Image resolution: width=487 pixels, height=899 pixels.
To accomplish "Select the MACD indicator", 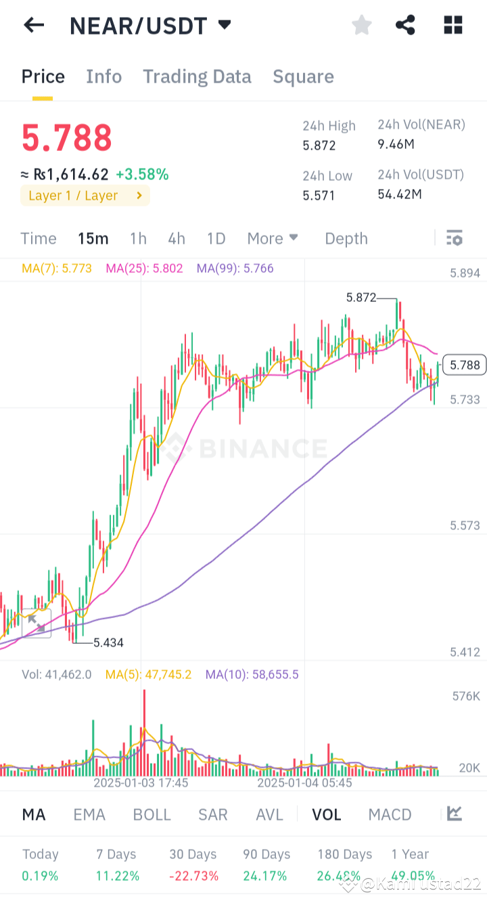I will 390,814.
